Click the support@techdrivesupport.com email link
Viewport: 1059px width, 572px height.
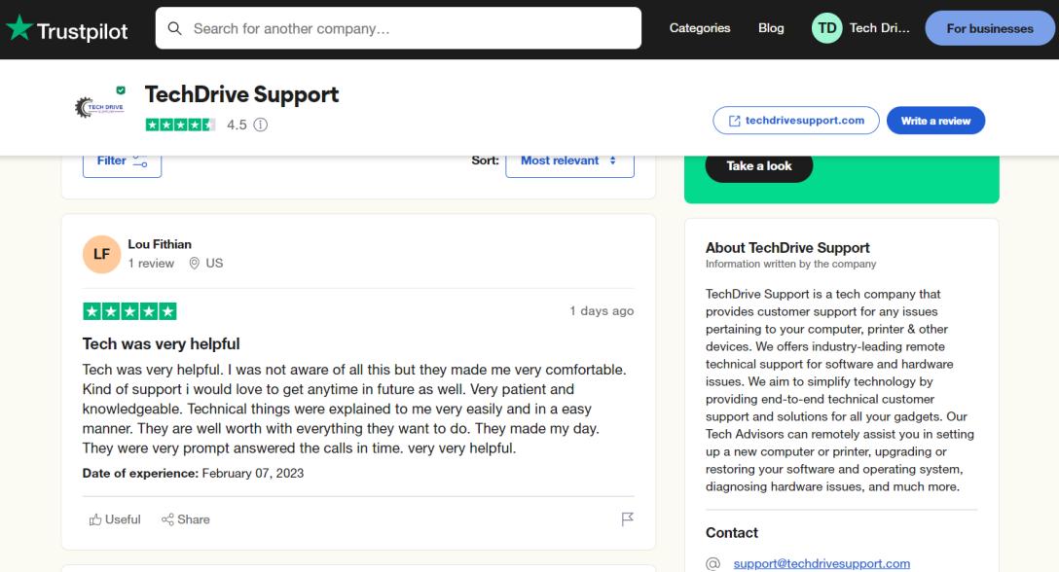click(x=822, y=563)
